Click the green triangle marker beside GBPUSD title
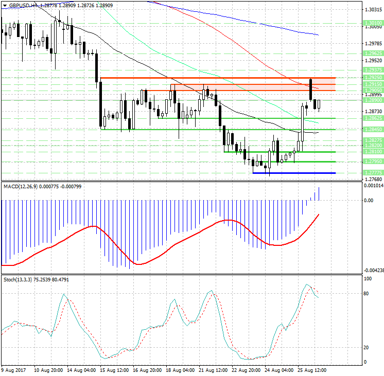 click(4, 5)
